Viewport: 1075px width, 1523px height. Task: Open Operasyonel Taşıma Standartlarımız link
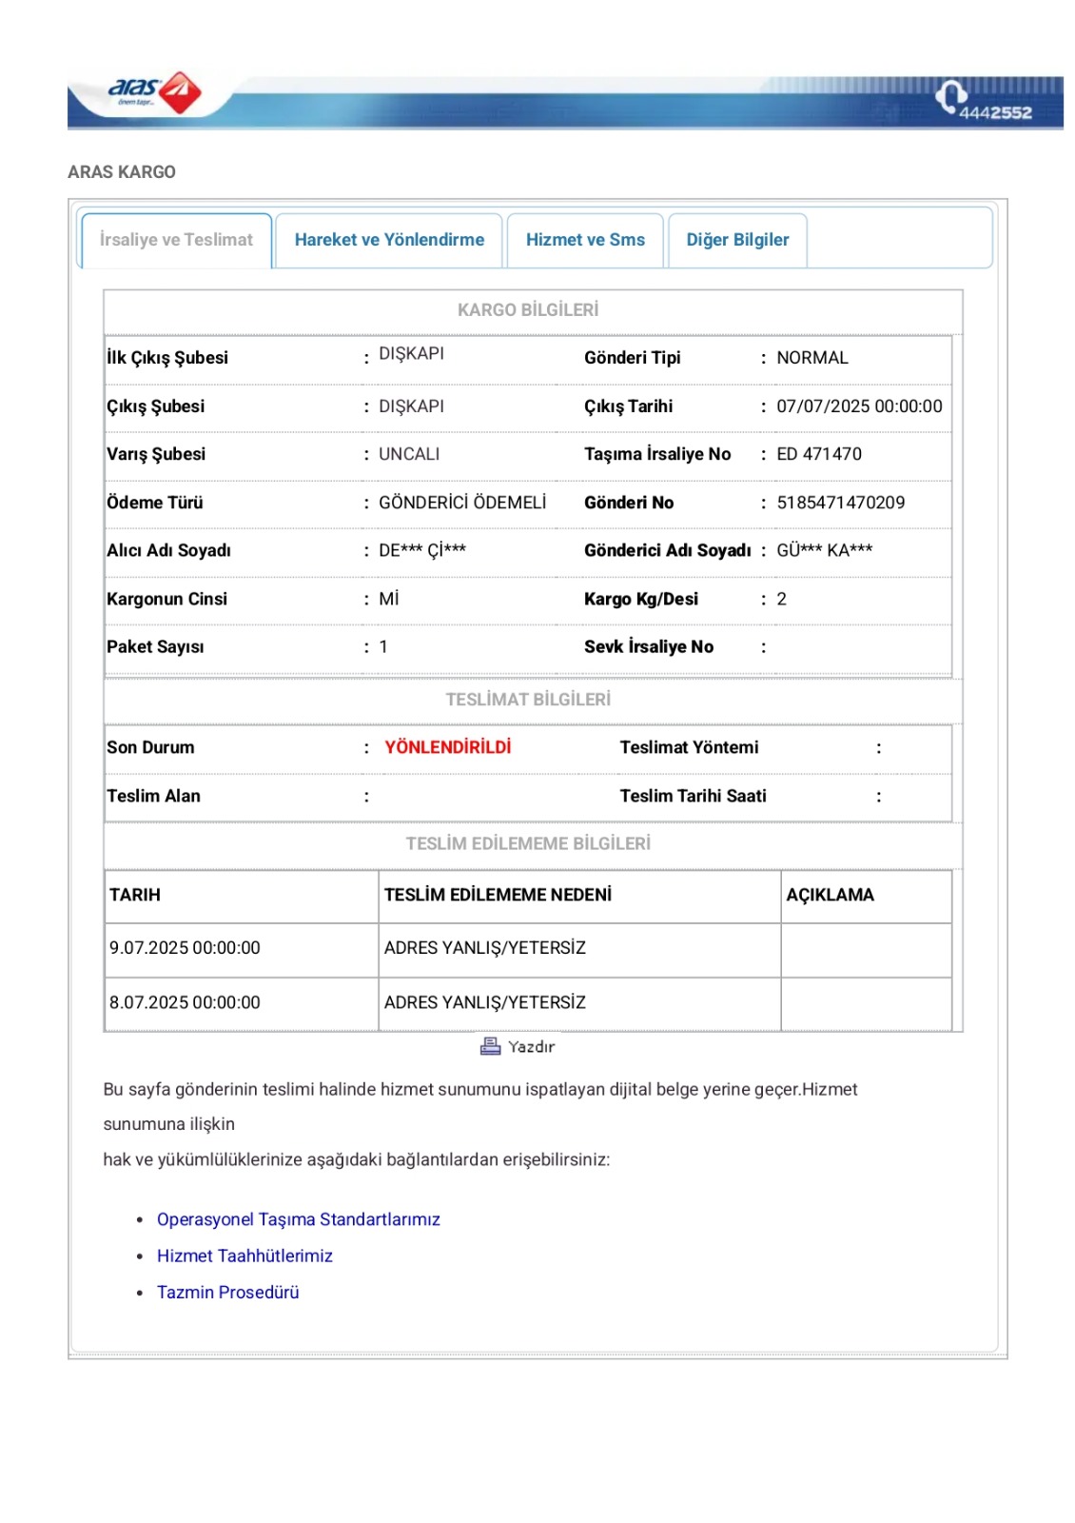[299, 1219]
